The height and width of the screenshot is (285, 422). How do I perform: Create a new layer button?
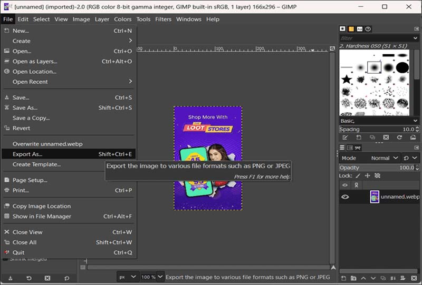pos(343,278)
